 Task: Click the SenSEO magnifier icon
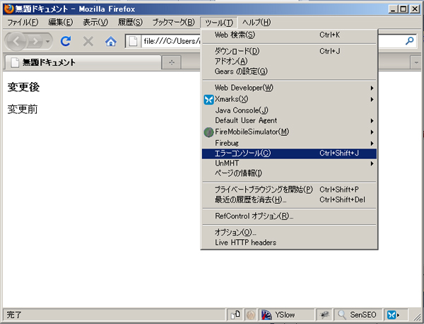[x=342, y=315]
